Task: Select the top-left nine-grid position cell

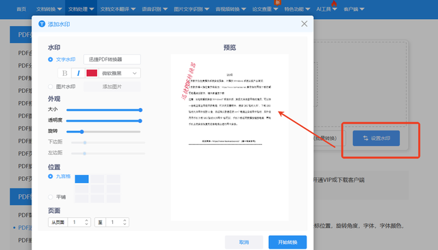Action: tap(82, 179)
